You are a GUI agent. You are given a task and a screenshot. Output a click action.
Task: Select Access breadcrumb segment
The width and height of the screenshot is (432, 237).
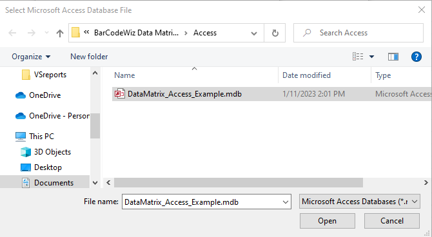coord(205,33)
